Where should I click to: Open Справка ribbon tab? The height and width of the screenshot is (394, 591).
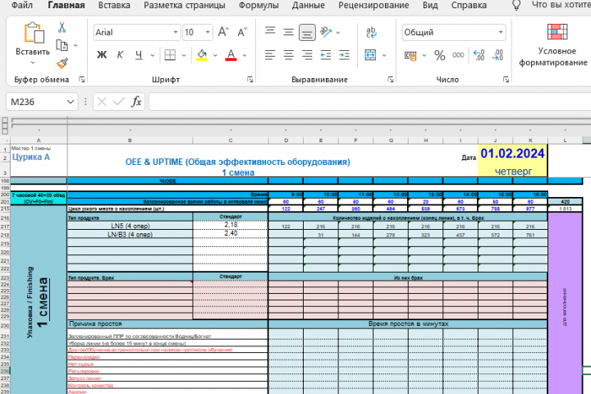(469, 5)
